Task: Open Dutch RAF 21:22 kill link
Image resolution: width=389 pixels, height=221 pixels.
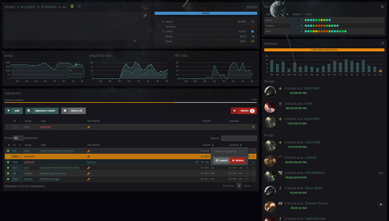Action: point(312,88)
